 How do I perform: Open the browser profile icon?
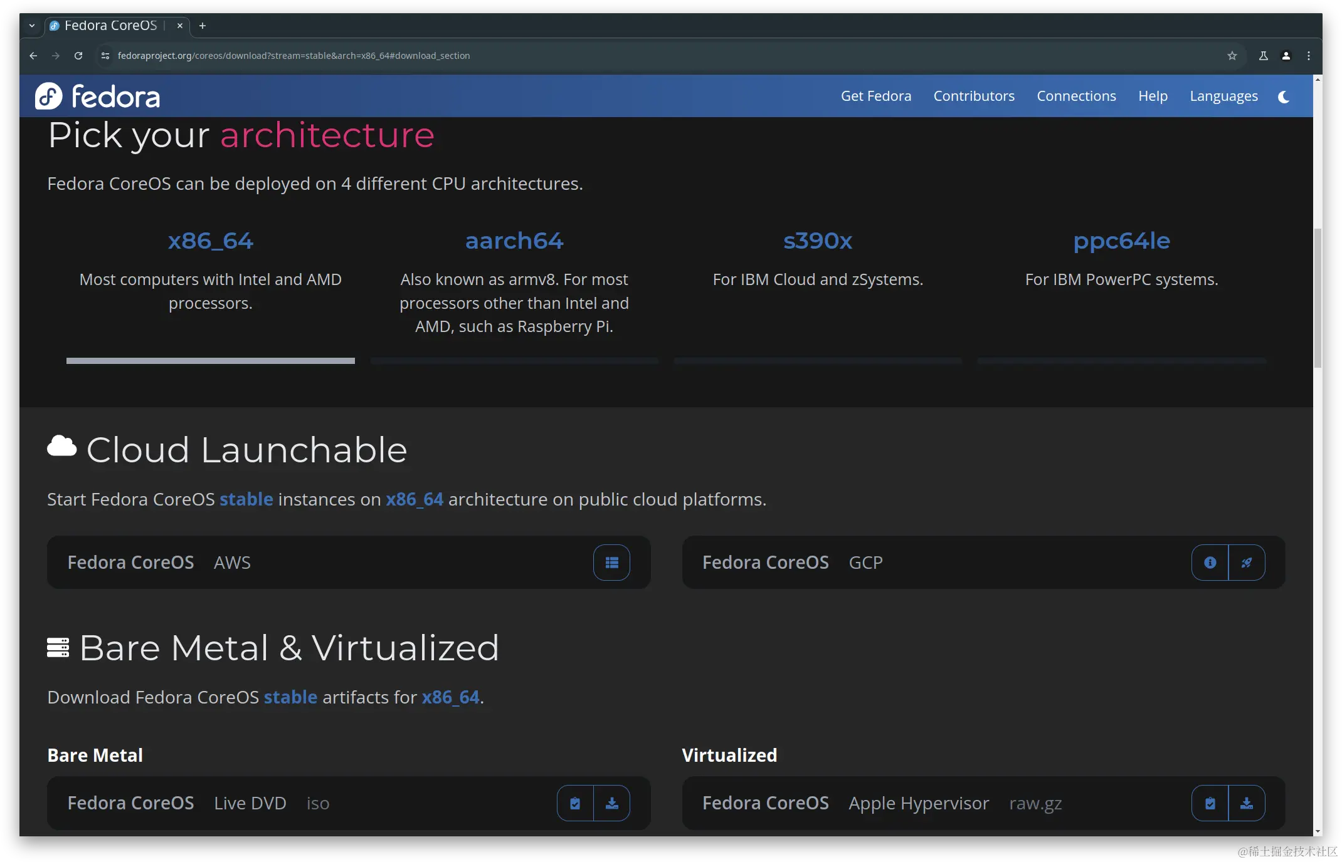point(1286,56)
